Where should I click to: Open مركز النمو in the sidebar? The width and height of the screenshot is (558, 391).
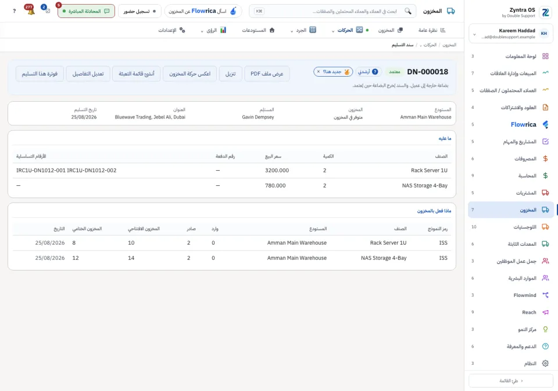(x=511, y=329)
